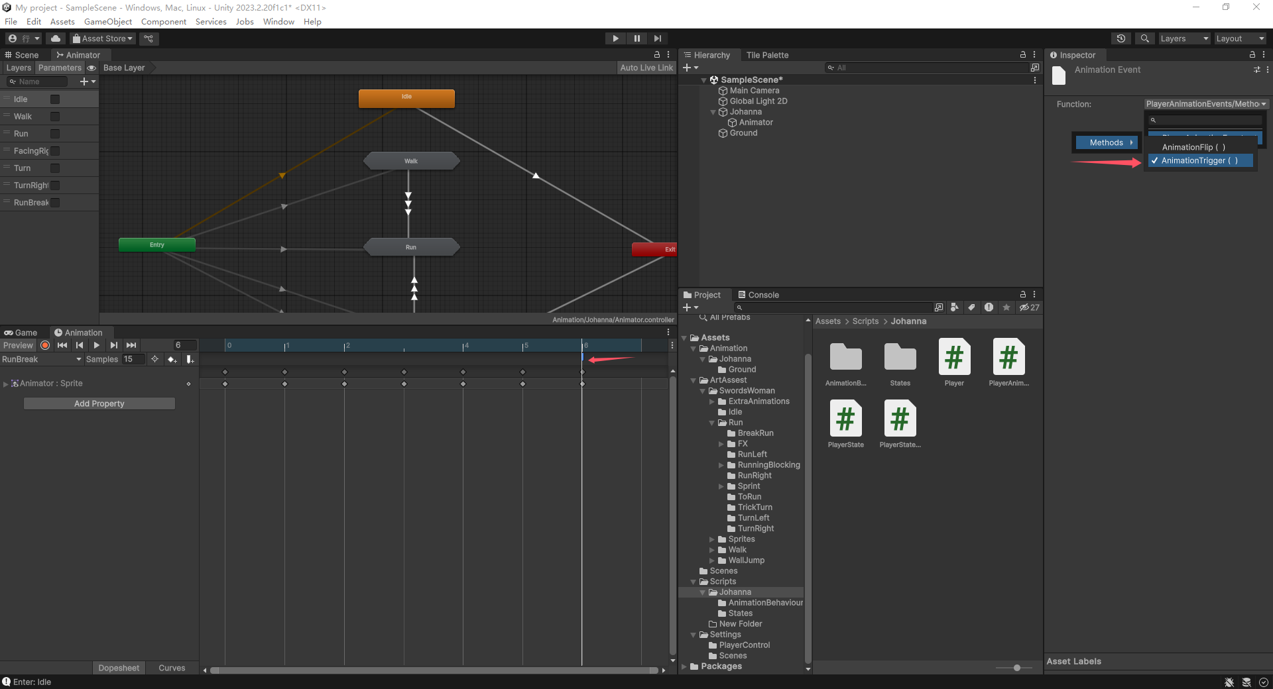Click the Favorites star icon in Project
1273x689 pixels.
[1006, 307]
